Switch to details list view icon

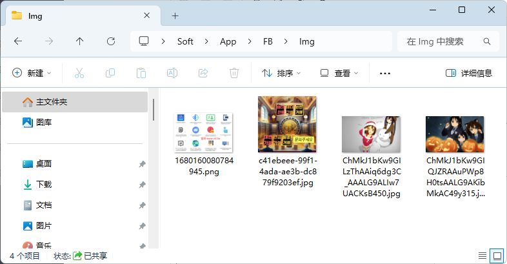point(482,256)
